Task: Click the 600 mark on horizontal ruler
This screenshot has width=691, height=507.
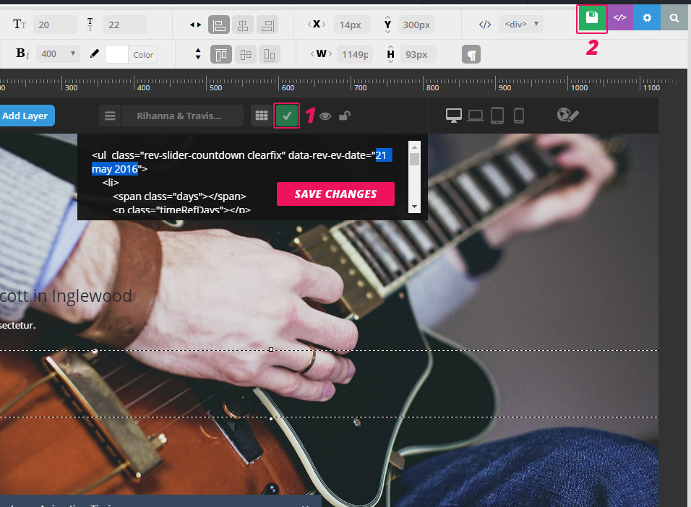Action: point(288,87)
